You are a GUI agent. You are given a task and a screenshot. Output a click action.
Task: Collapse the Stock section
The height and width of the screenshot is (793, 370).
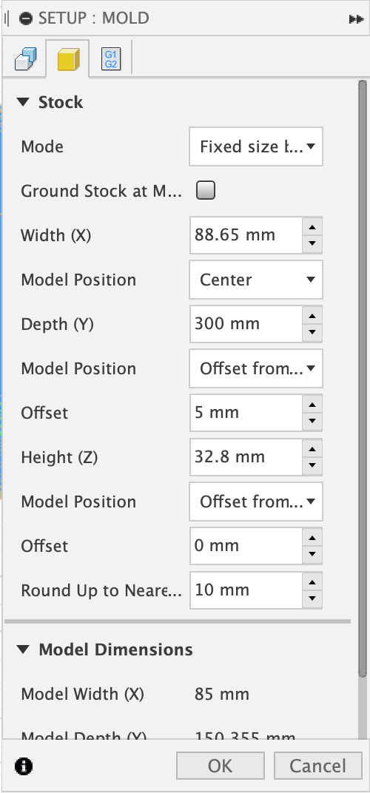tap(23, 102)
